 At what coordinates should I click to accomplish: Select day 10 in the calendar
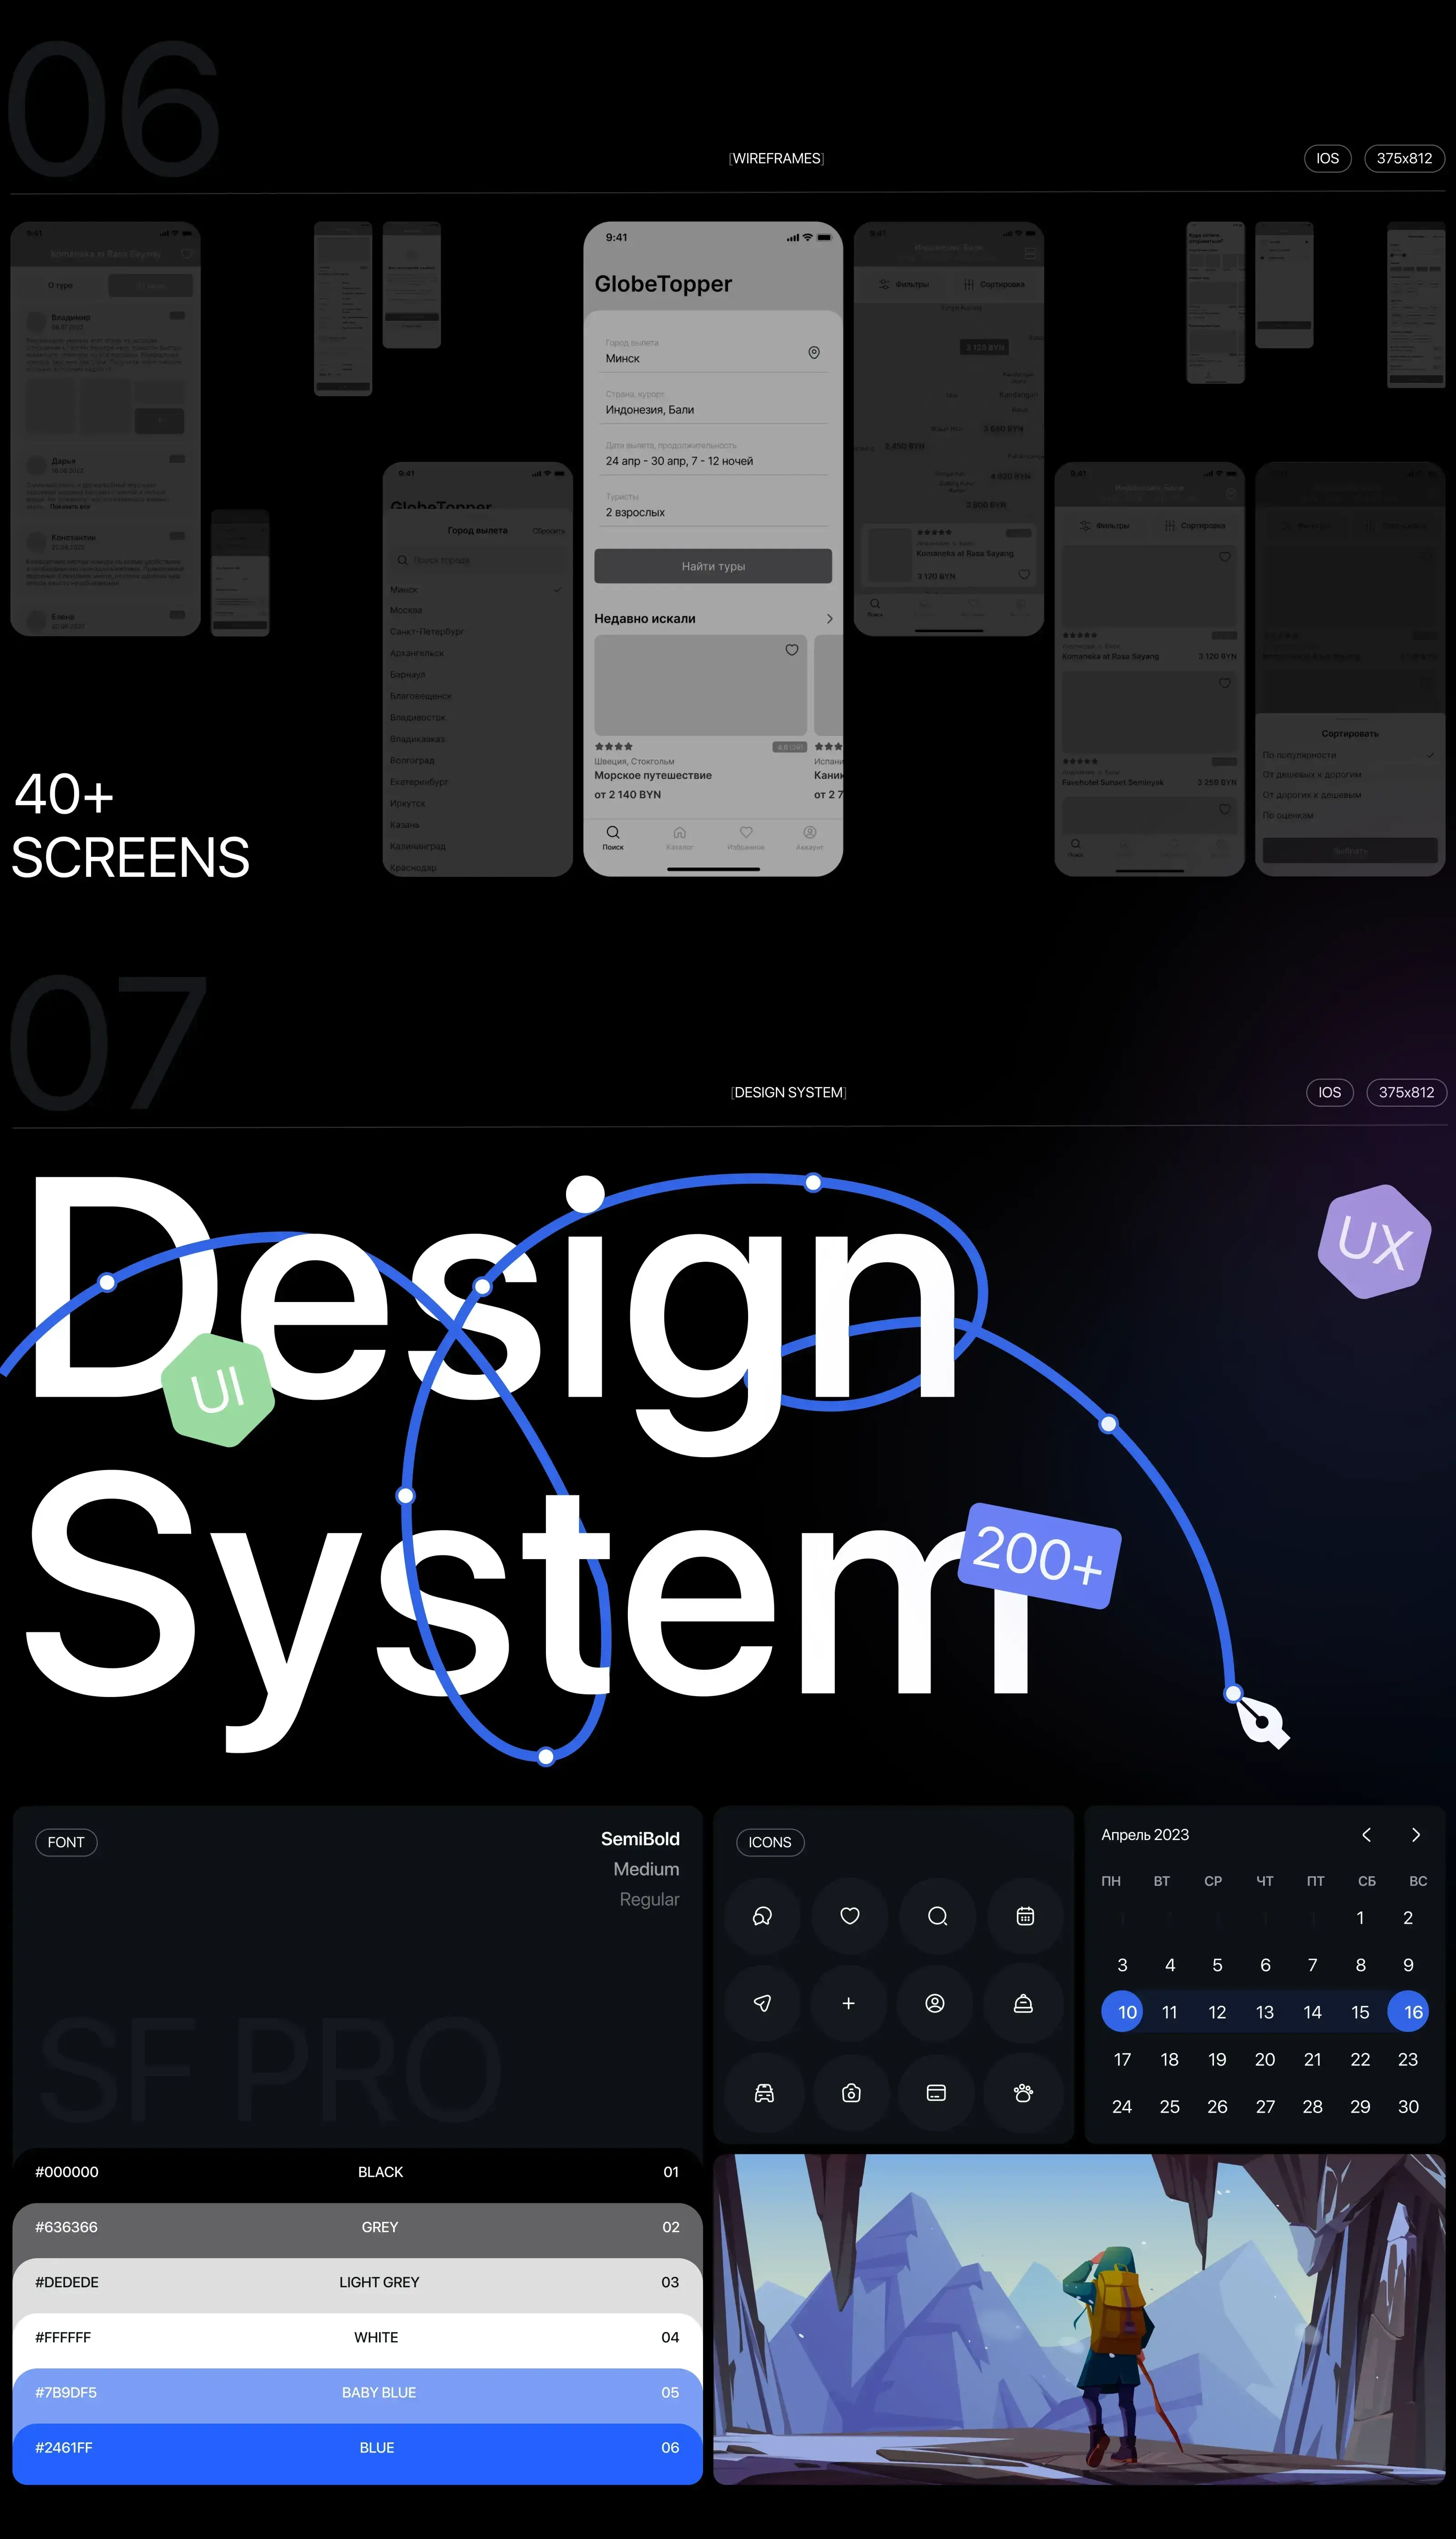pos(1123,2012)
